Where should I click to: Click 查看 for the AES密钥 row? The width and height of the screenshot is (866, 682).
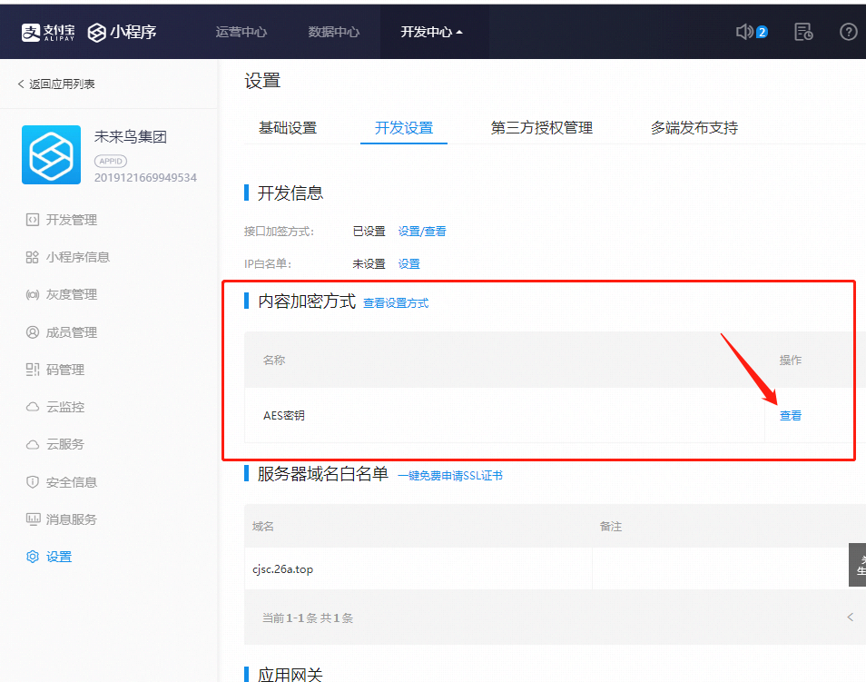tap(791, 415)
